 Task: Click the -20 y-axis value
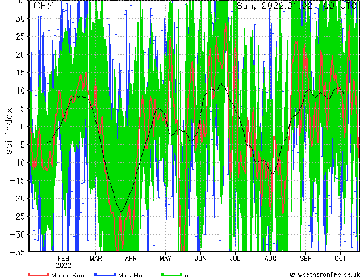(18, 199)
